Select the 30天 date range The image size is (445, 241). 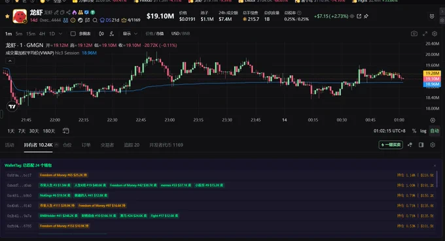pyautogui.click(x=34, y=131)
